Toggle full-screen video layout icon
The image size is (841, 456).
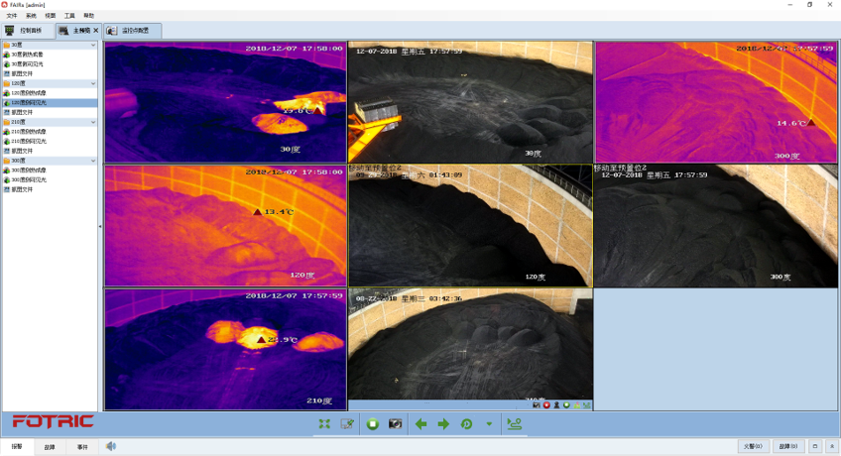point(324,424)
